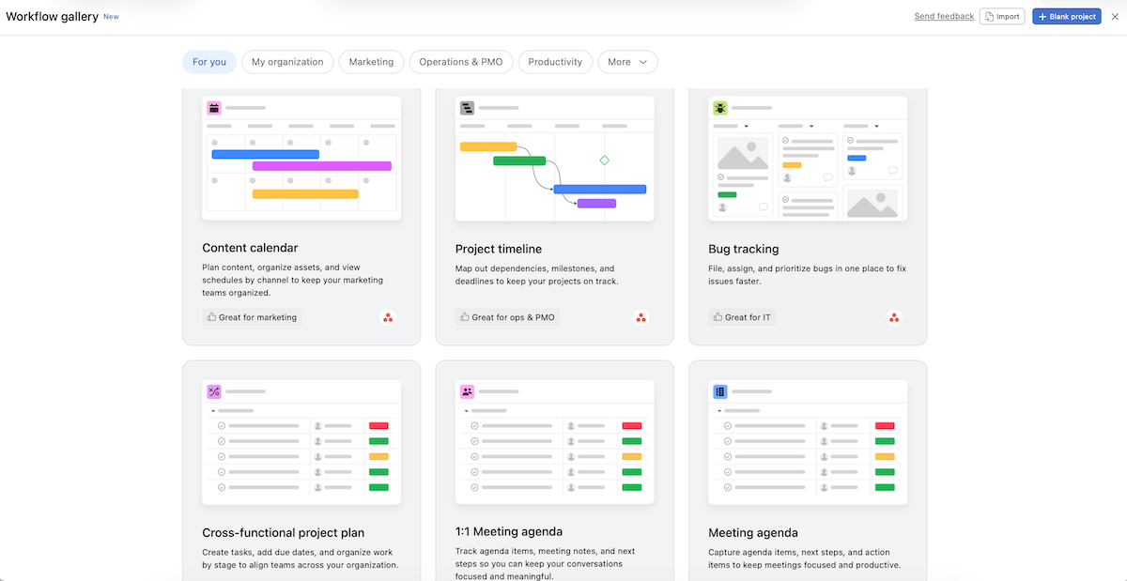Click the blue table icon in Meeting agenda preview

pos(720,390)
